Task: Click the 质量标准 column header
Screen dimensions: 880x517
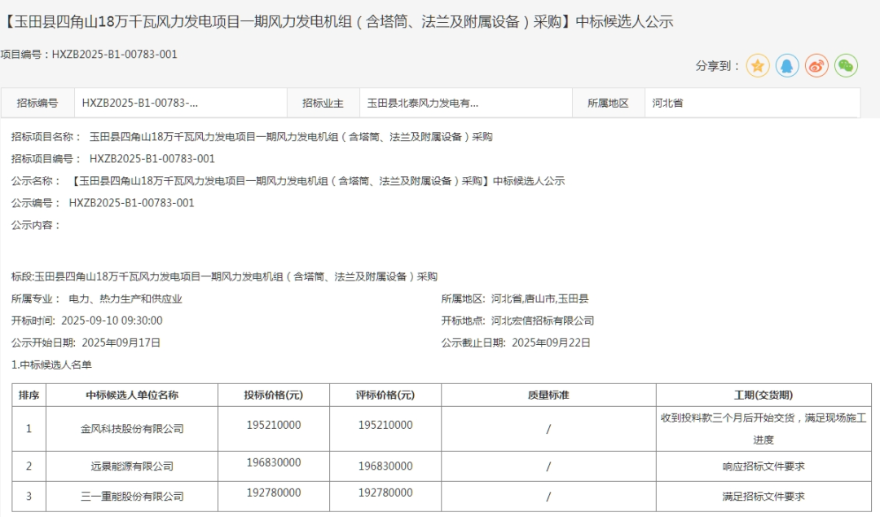Action: pos(548,395)
